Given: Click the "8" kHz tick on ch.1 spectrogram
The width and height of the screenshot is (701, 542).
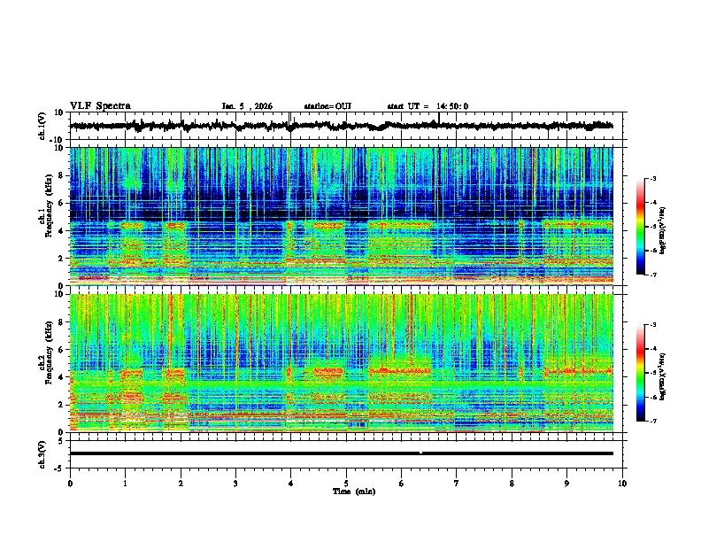Looking at the screenshot, I should click(61, 175).
